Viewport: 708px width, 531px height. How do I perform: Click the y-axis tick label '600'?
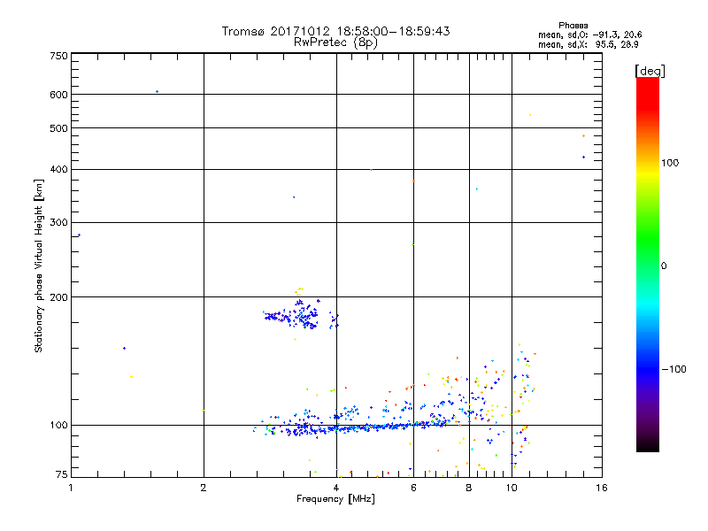59,95
